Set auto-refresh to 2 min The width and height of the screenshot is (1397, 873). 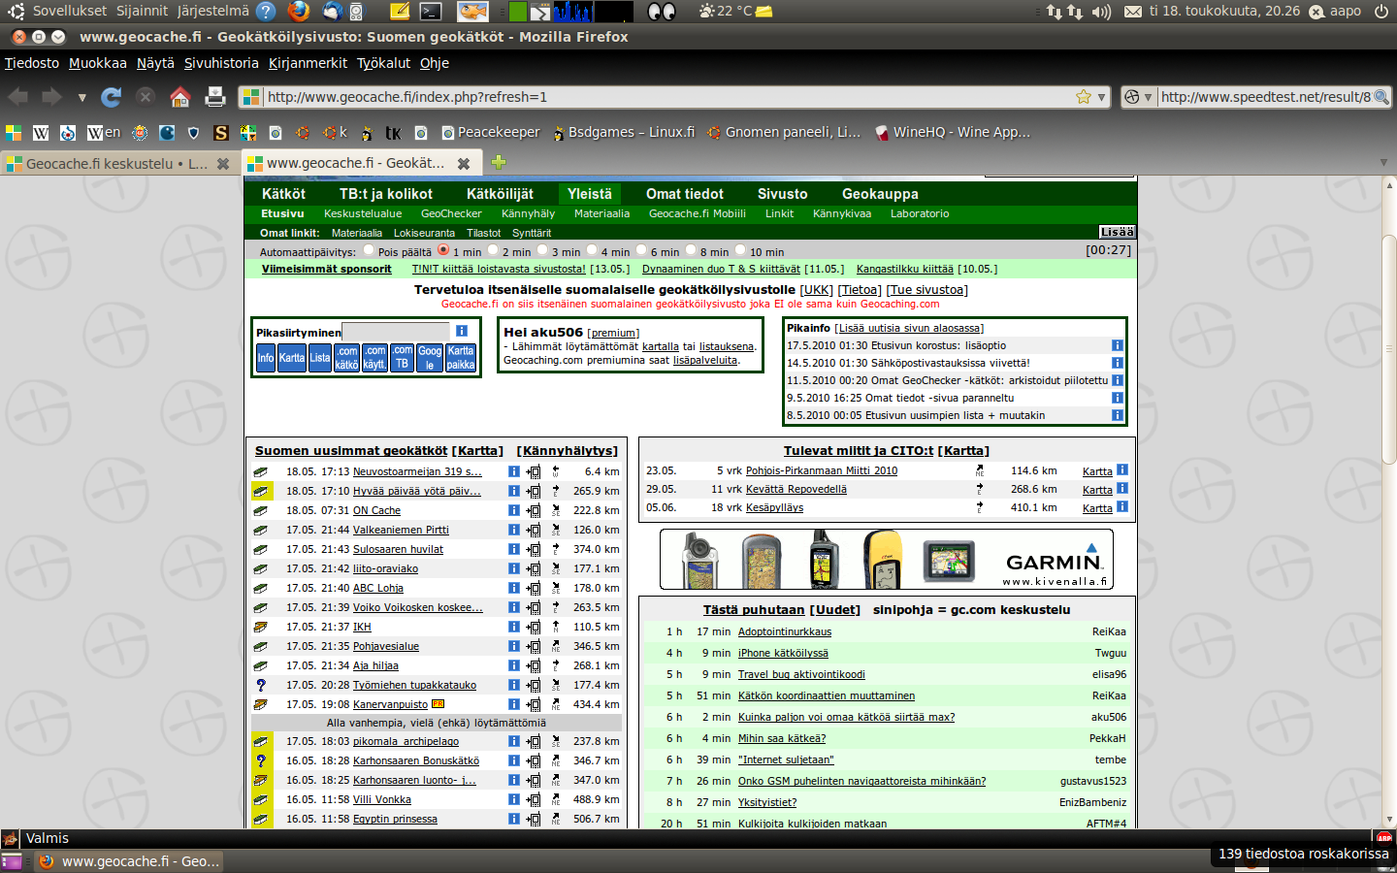tap(493, 250)
